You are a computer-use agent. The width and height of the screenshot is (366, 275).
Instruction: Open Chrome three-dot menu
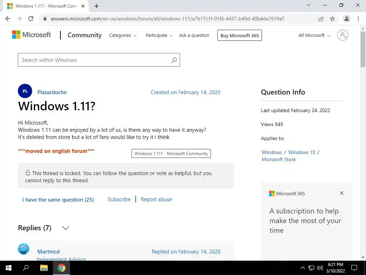coord(358,19)
